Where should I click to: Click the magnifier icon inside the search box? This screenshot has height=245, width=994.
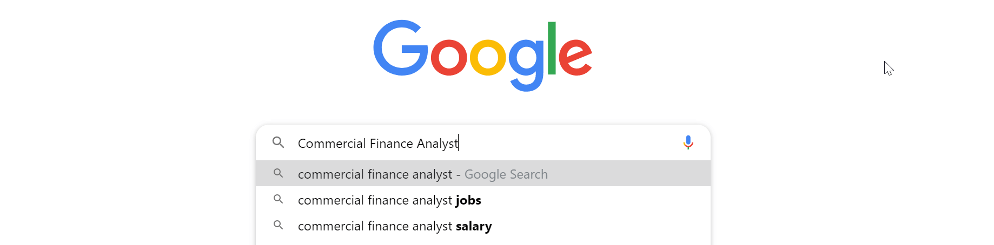pos(279,142)
